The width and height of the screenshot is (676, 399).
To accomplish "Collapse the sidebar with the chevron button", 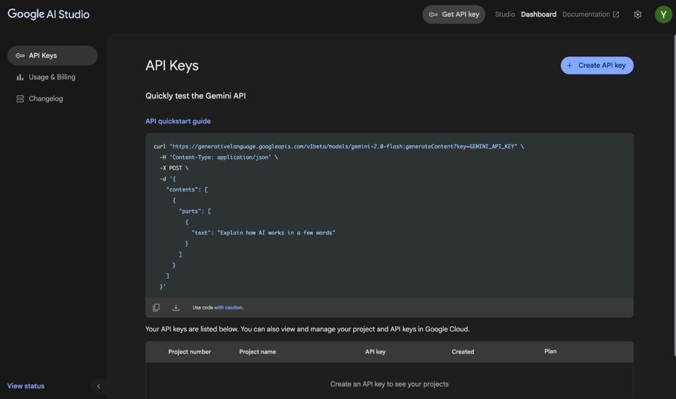I will pos(98,386).
